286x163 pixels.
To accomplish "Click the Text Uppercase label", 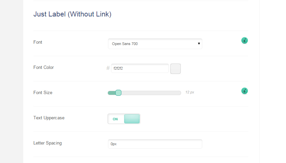I will click(49, 118).
